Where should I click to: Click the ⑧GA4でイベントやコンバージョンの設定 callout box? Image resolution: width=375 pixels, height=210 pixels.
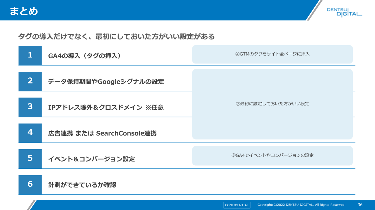(272, 156)
